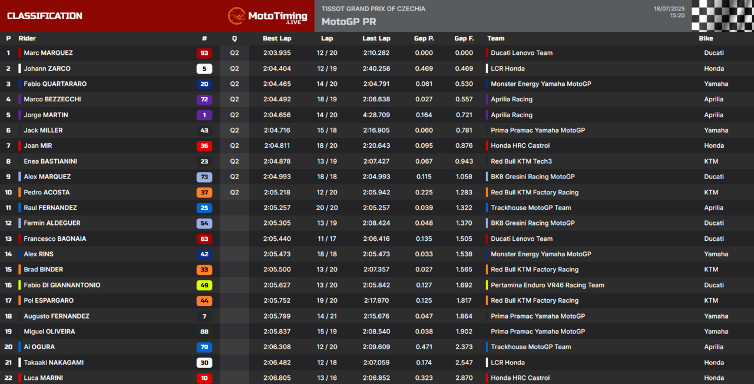Click the date 18/07/2025
754x384 pixels.
coord(669,8)
